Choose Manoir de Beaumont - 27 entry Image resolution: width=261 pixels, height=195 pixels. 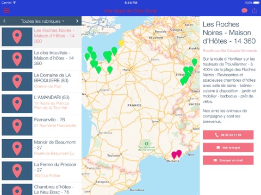click(x=41, y=148)
